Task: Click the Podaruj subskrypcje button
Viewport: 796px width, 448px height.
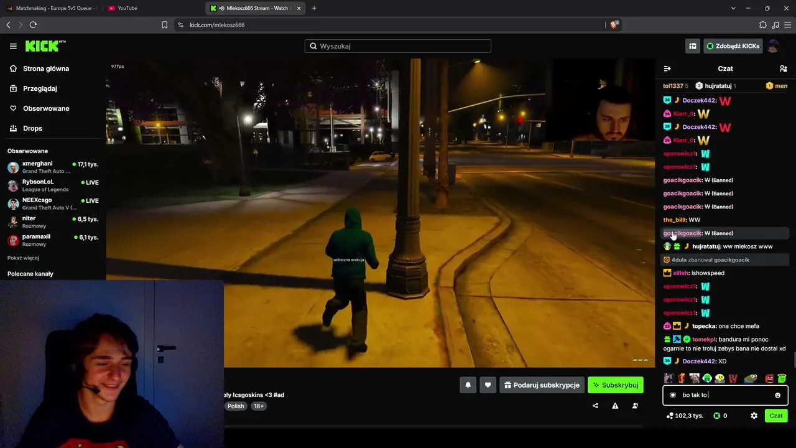Action: (x=542, y=385)
